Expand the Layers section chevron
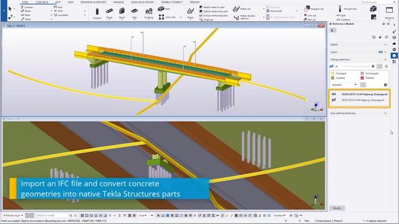This screenshot has height=224, width=399. coord(385,52)
